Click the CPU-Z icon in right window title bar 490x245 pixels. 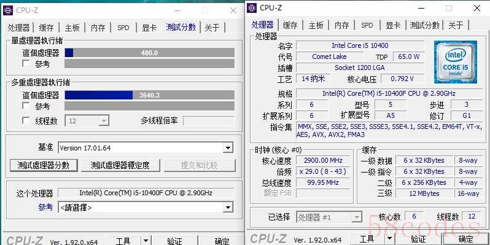click(252, 8)
